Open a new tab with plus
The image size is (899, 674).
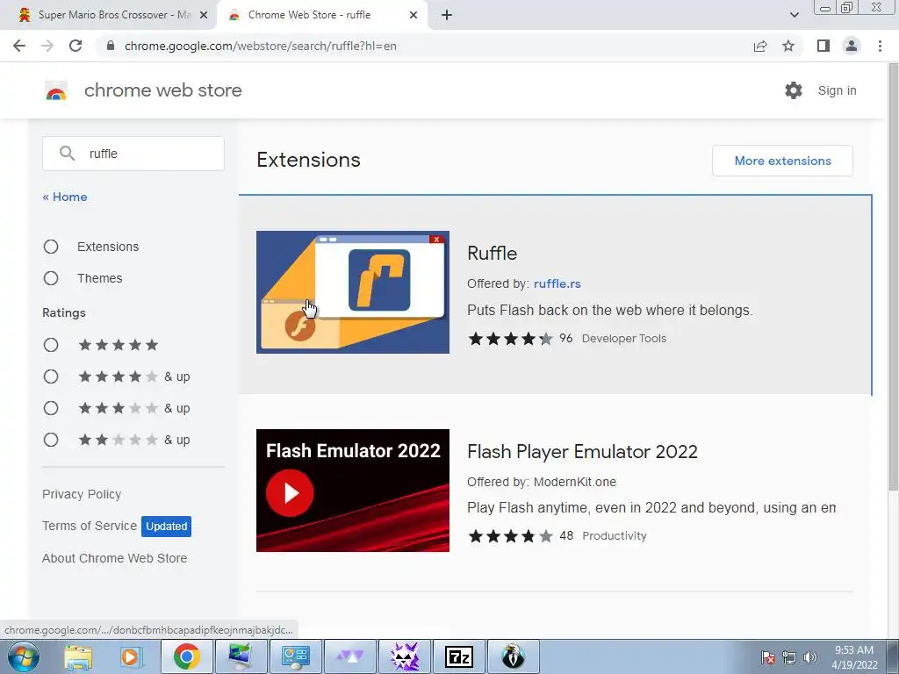pos(447,15)
